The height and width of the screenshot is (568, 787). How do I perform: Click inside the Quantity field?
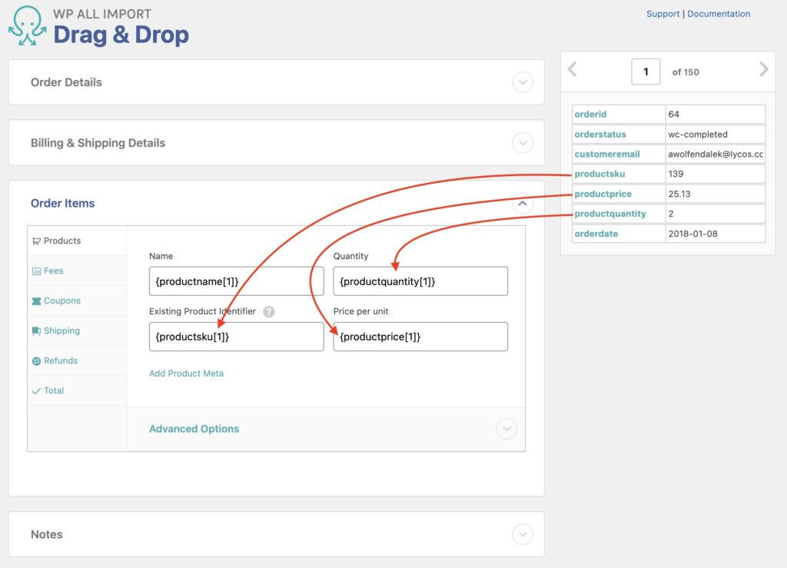[x=420, y=281]
